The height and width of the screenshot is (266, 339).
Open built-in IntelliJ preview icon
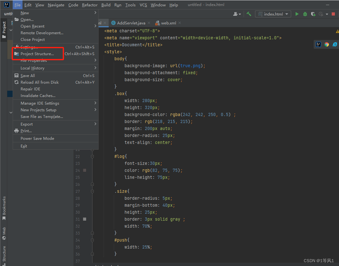pyautogui.click(x=318, y=44)
